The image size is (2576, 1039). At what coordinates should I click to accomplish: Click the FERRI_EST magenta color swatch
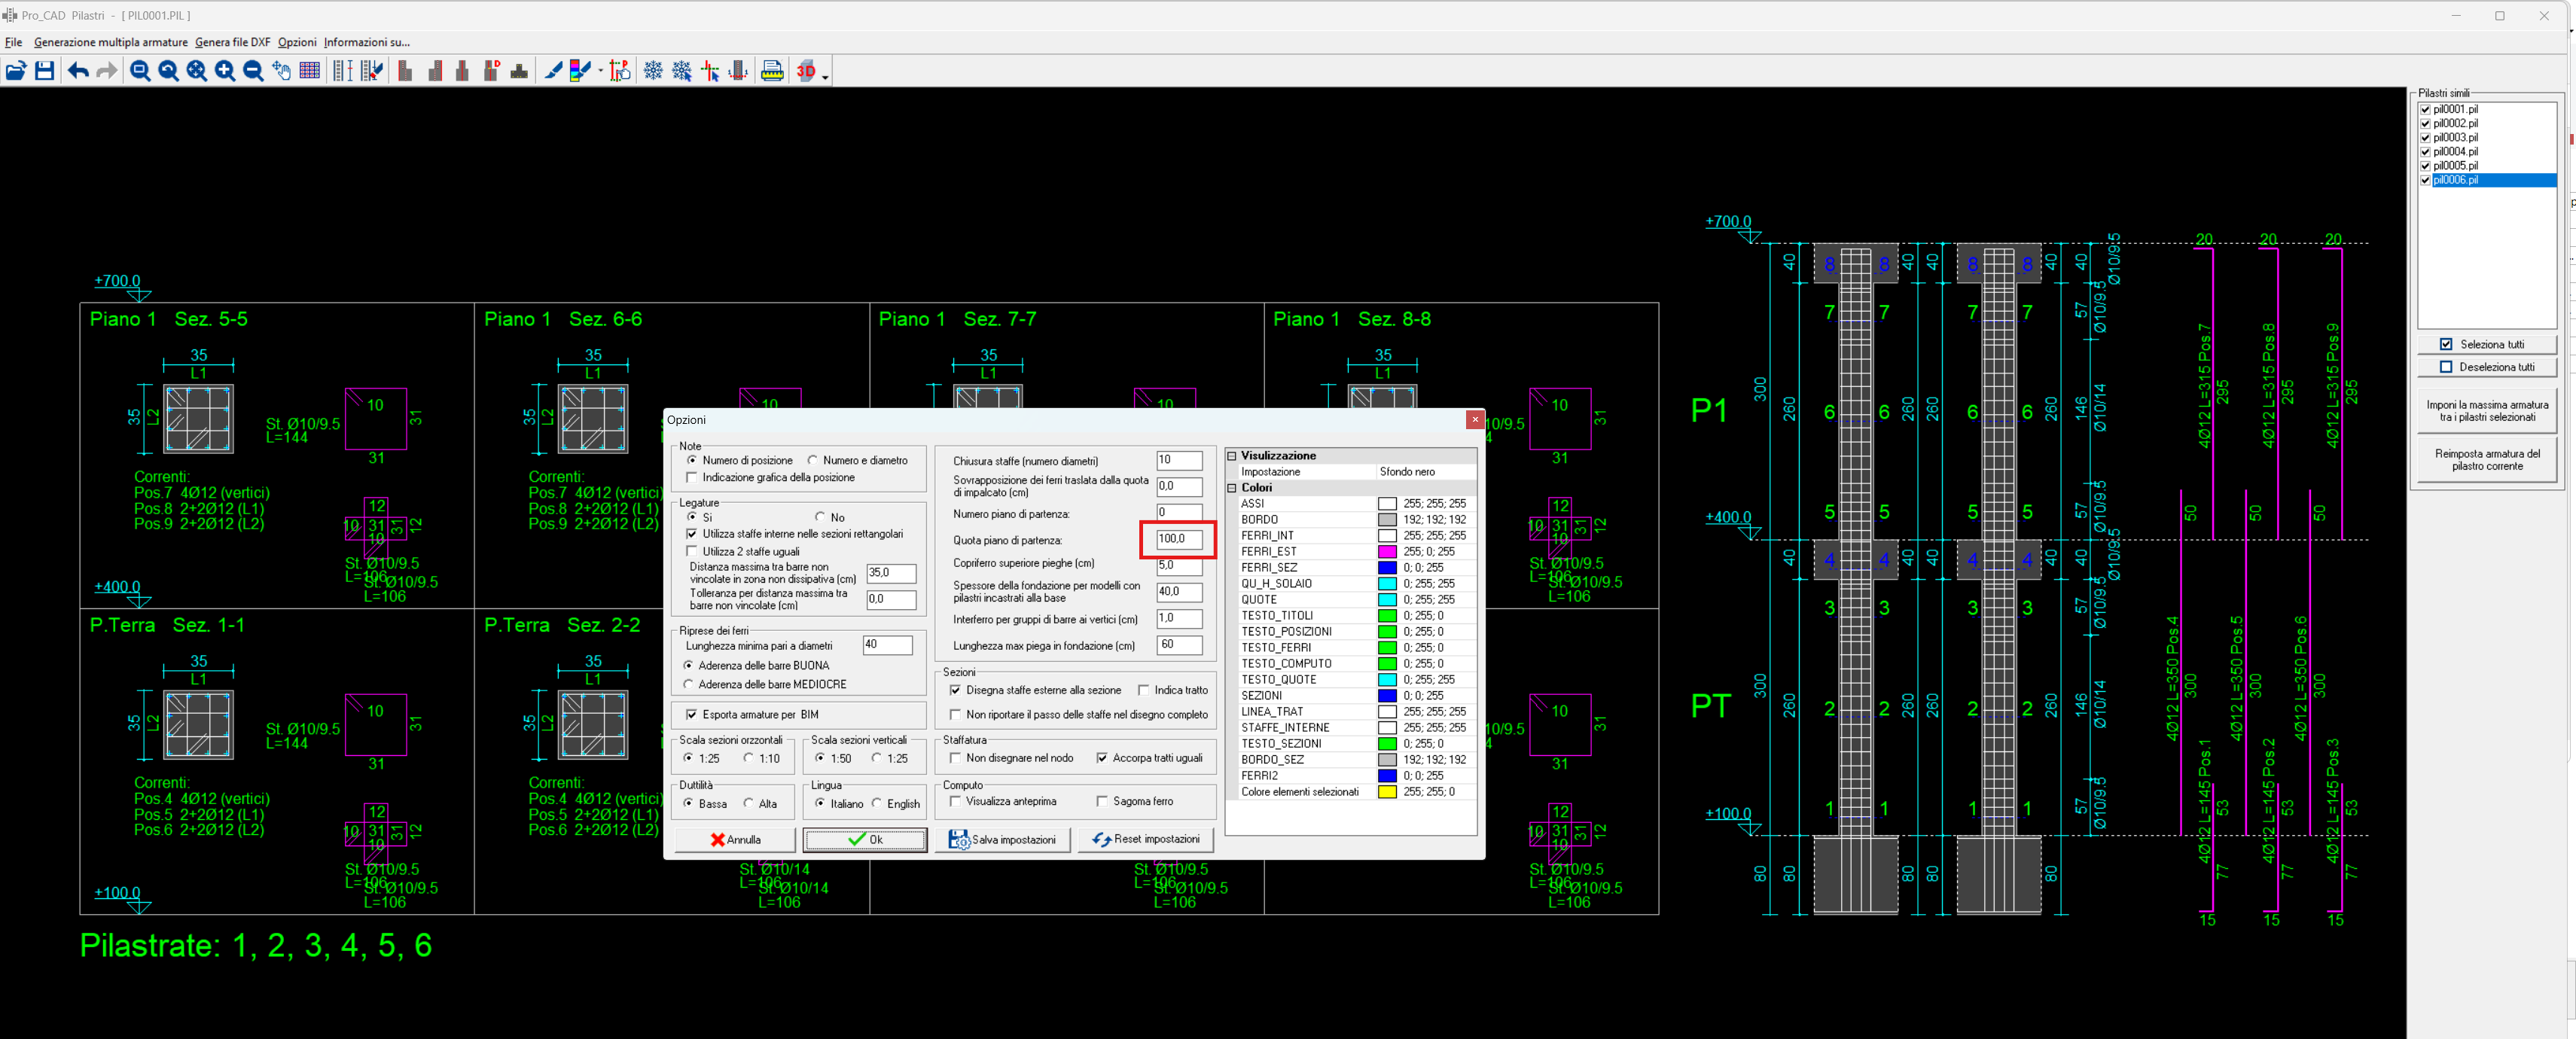(1387, 552)
